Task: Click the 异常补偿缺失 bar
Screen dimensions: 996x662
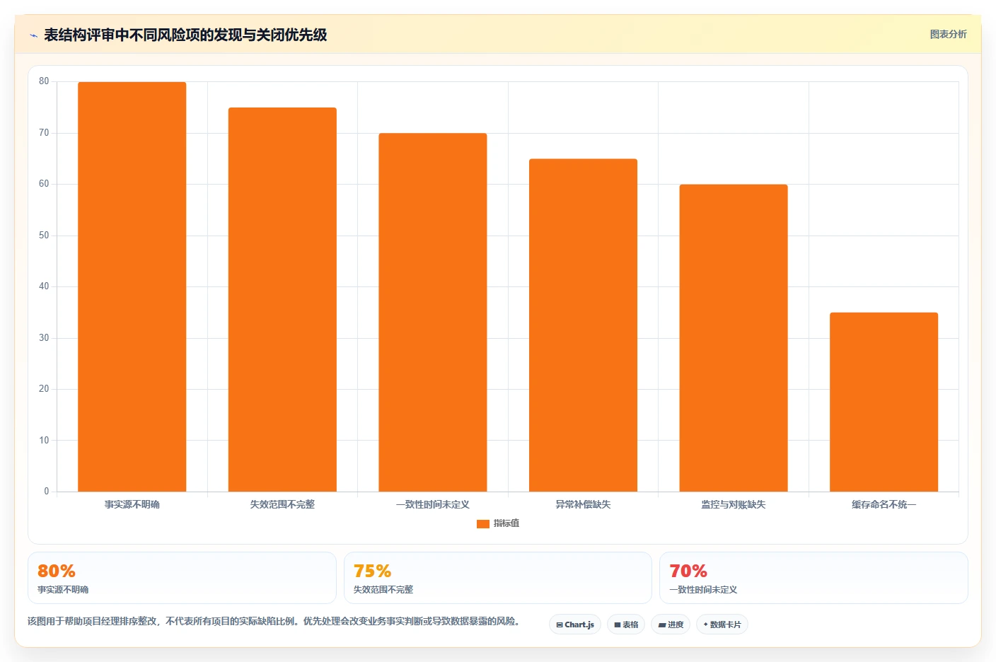Action: (583, 325)
